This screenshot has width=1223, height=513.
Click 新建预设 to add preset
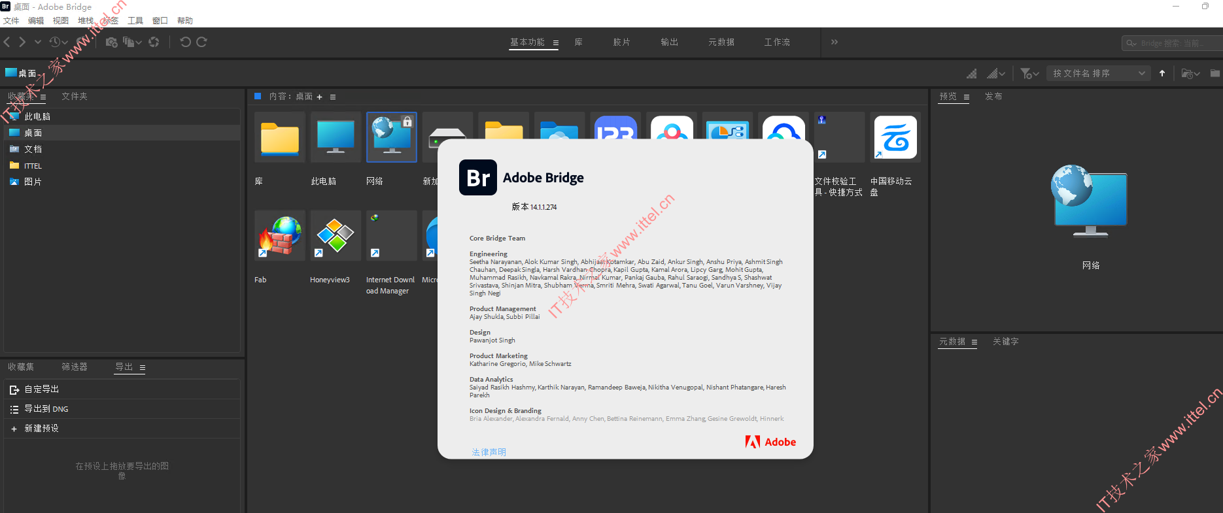coord(122,429)
